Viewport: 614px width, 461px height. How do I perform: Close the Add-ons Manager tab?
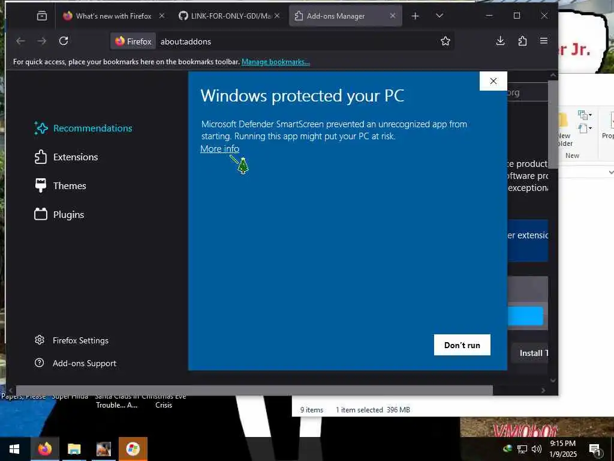point(393,16)
